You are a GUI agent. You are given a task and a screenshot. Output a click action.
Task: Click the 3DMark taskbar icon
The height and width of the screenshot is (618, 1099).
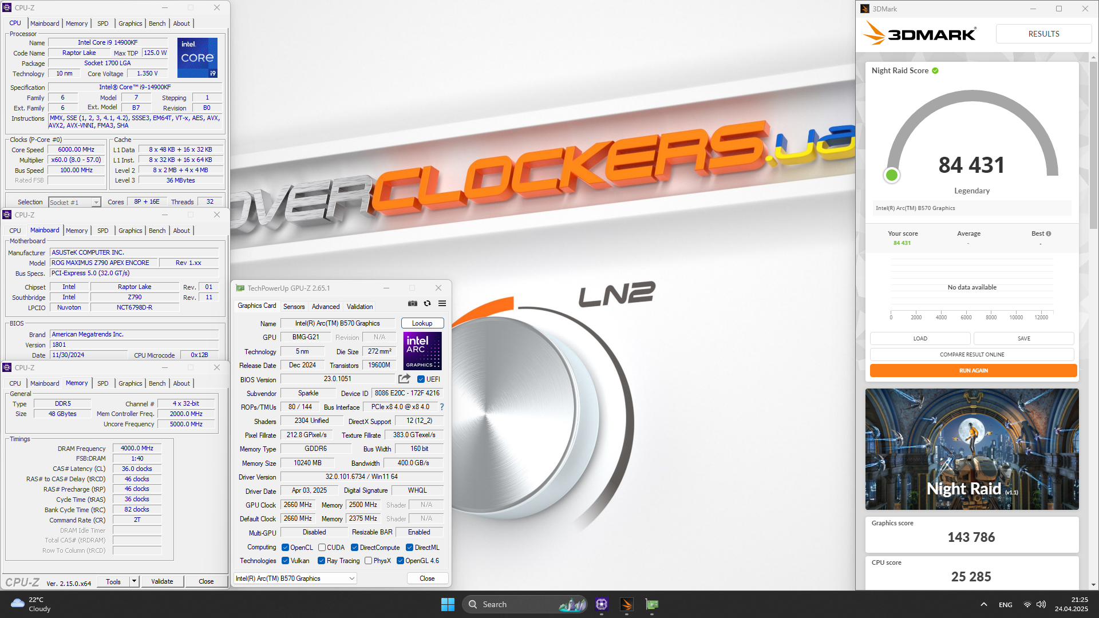(627, 604)
